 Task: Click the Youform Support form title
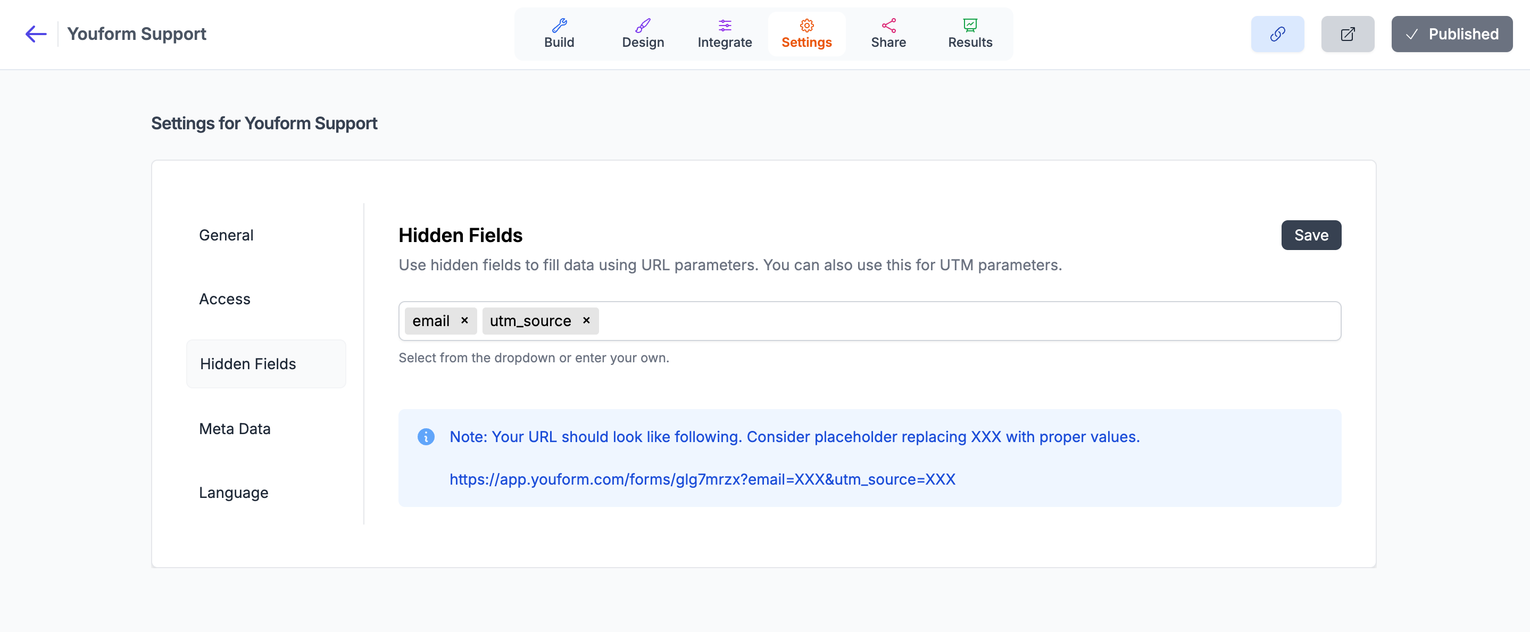point(137,34)
